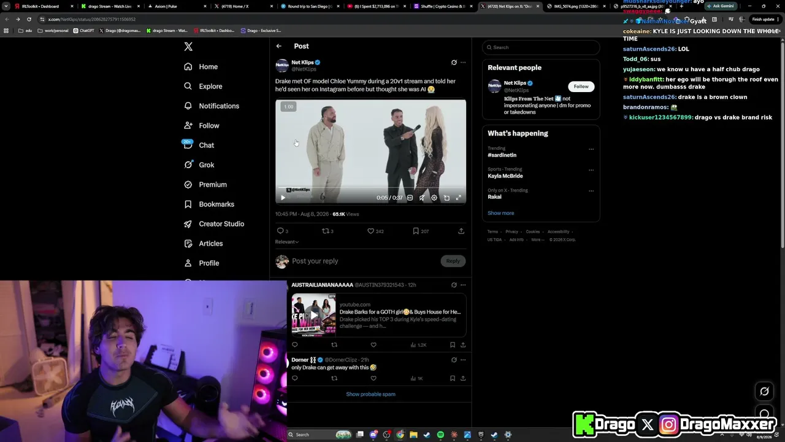Click the X logo at sidebar top
The width and height of the screenshot is (785, 442).
pos(188,47)
